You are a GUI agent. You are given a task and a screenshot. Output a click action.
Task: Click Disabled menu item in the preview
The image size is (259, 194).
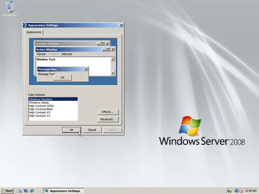[53, 54]
